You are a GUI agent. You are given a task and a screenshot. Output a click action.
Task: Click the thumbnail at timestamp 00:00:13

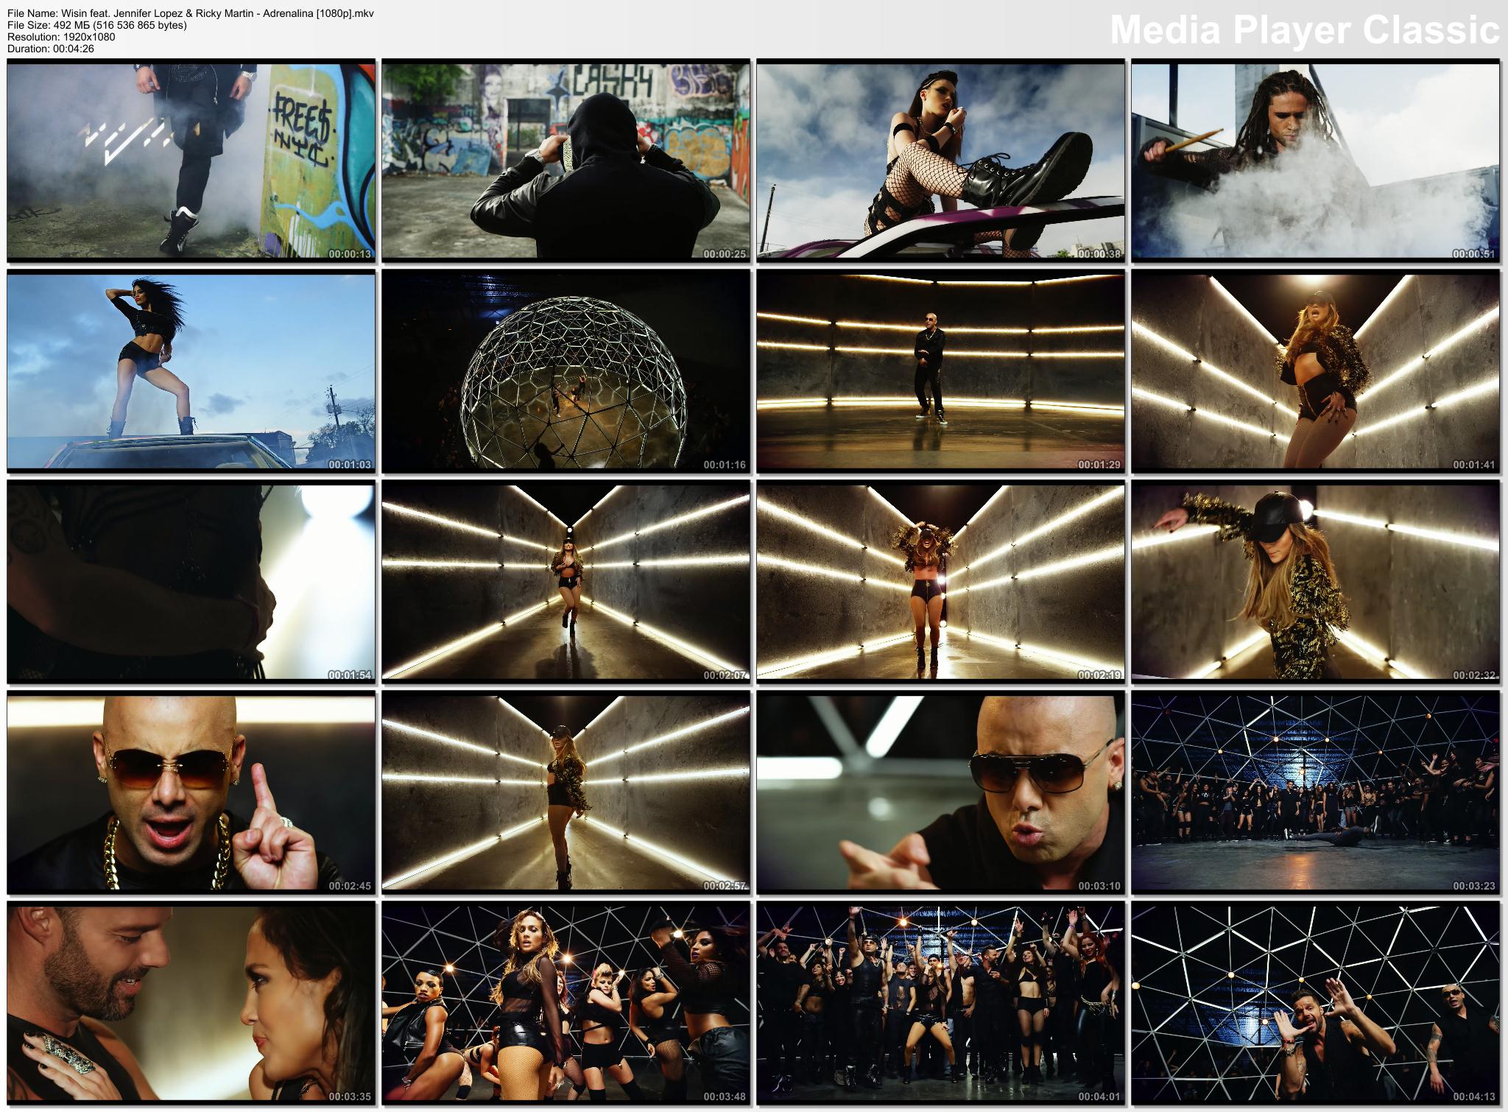pos(191,161)
